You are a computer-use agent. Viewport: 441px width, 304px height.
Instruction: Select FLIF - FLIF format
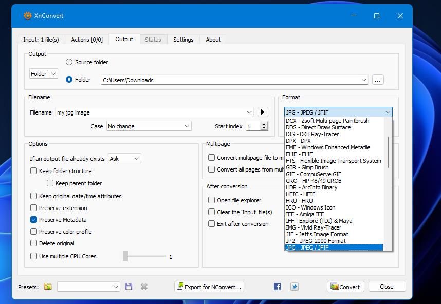(335, 154)
